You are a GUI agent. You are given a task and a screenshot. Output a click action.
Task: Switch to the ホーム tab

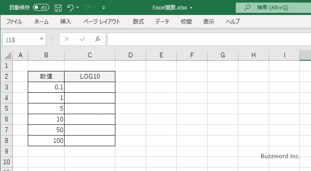pyautogui.click(x=41, y=21)
